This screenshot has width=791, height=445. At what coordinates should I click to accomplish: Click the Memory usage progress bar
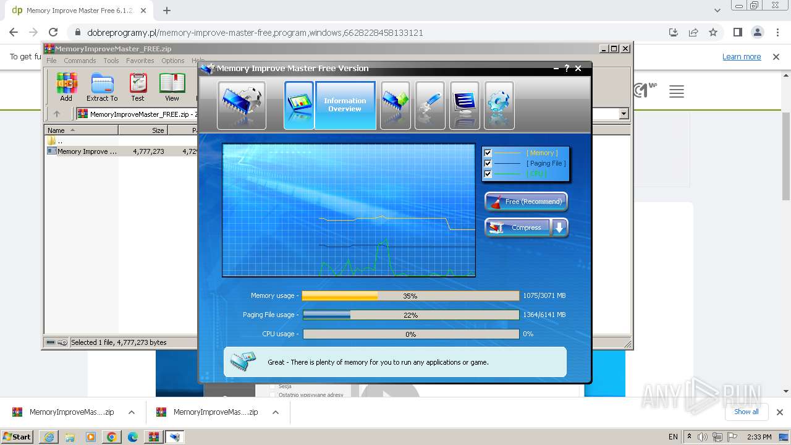(x=410, y=296)
